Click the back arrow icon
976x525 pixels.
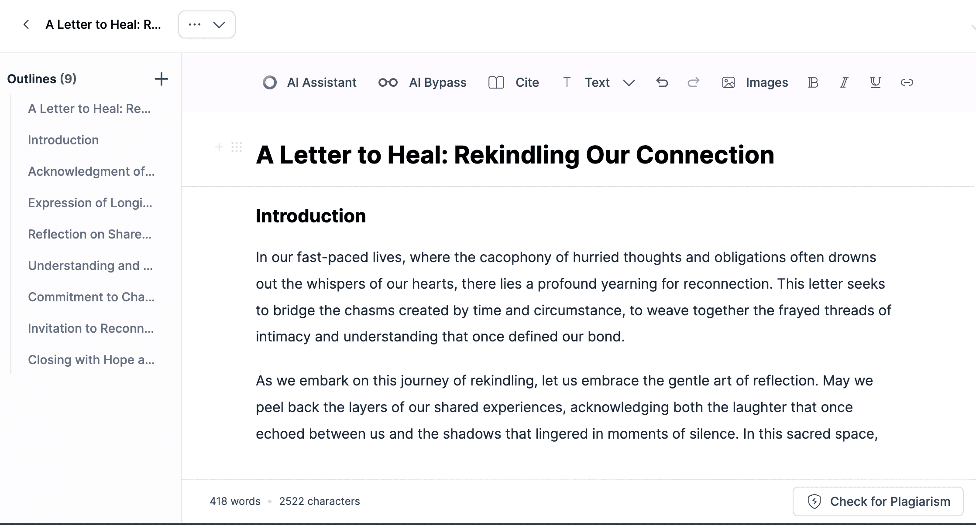pos(26,24)
